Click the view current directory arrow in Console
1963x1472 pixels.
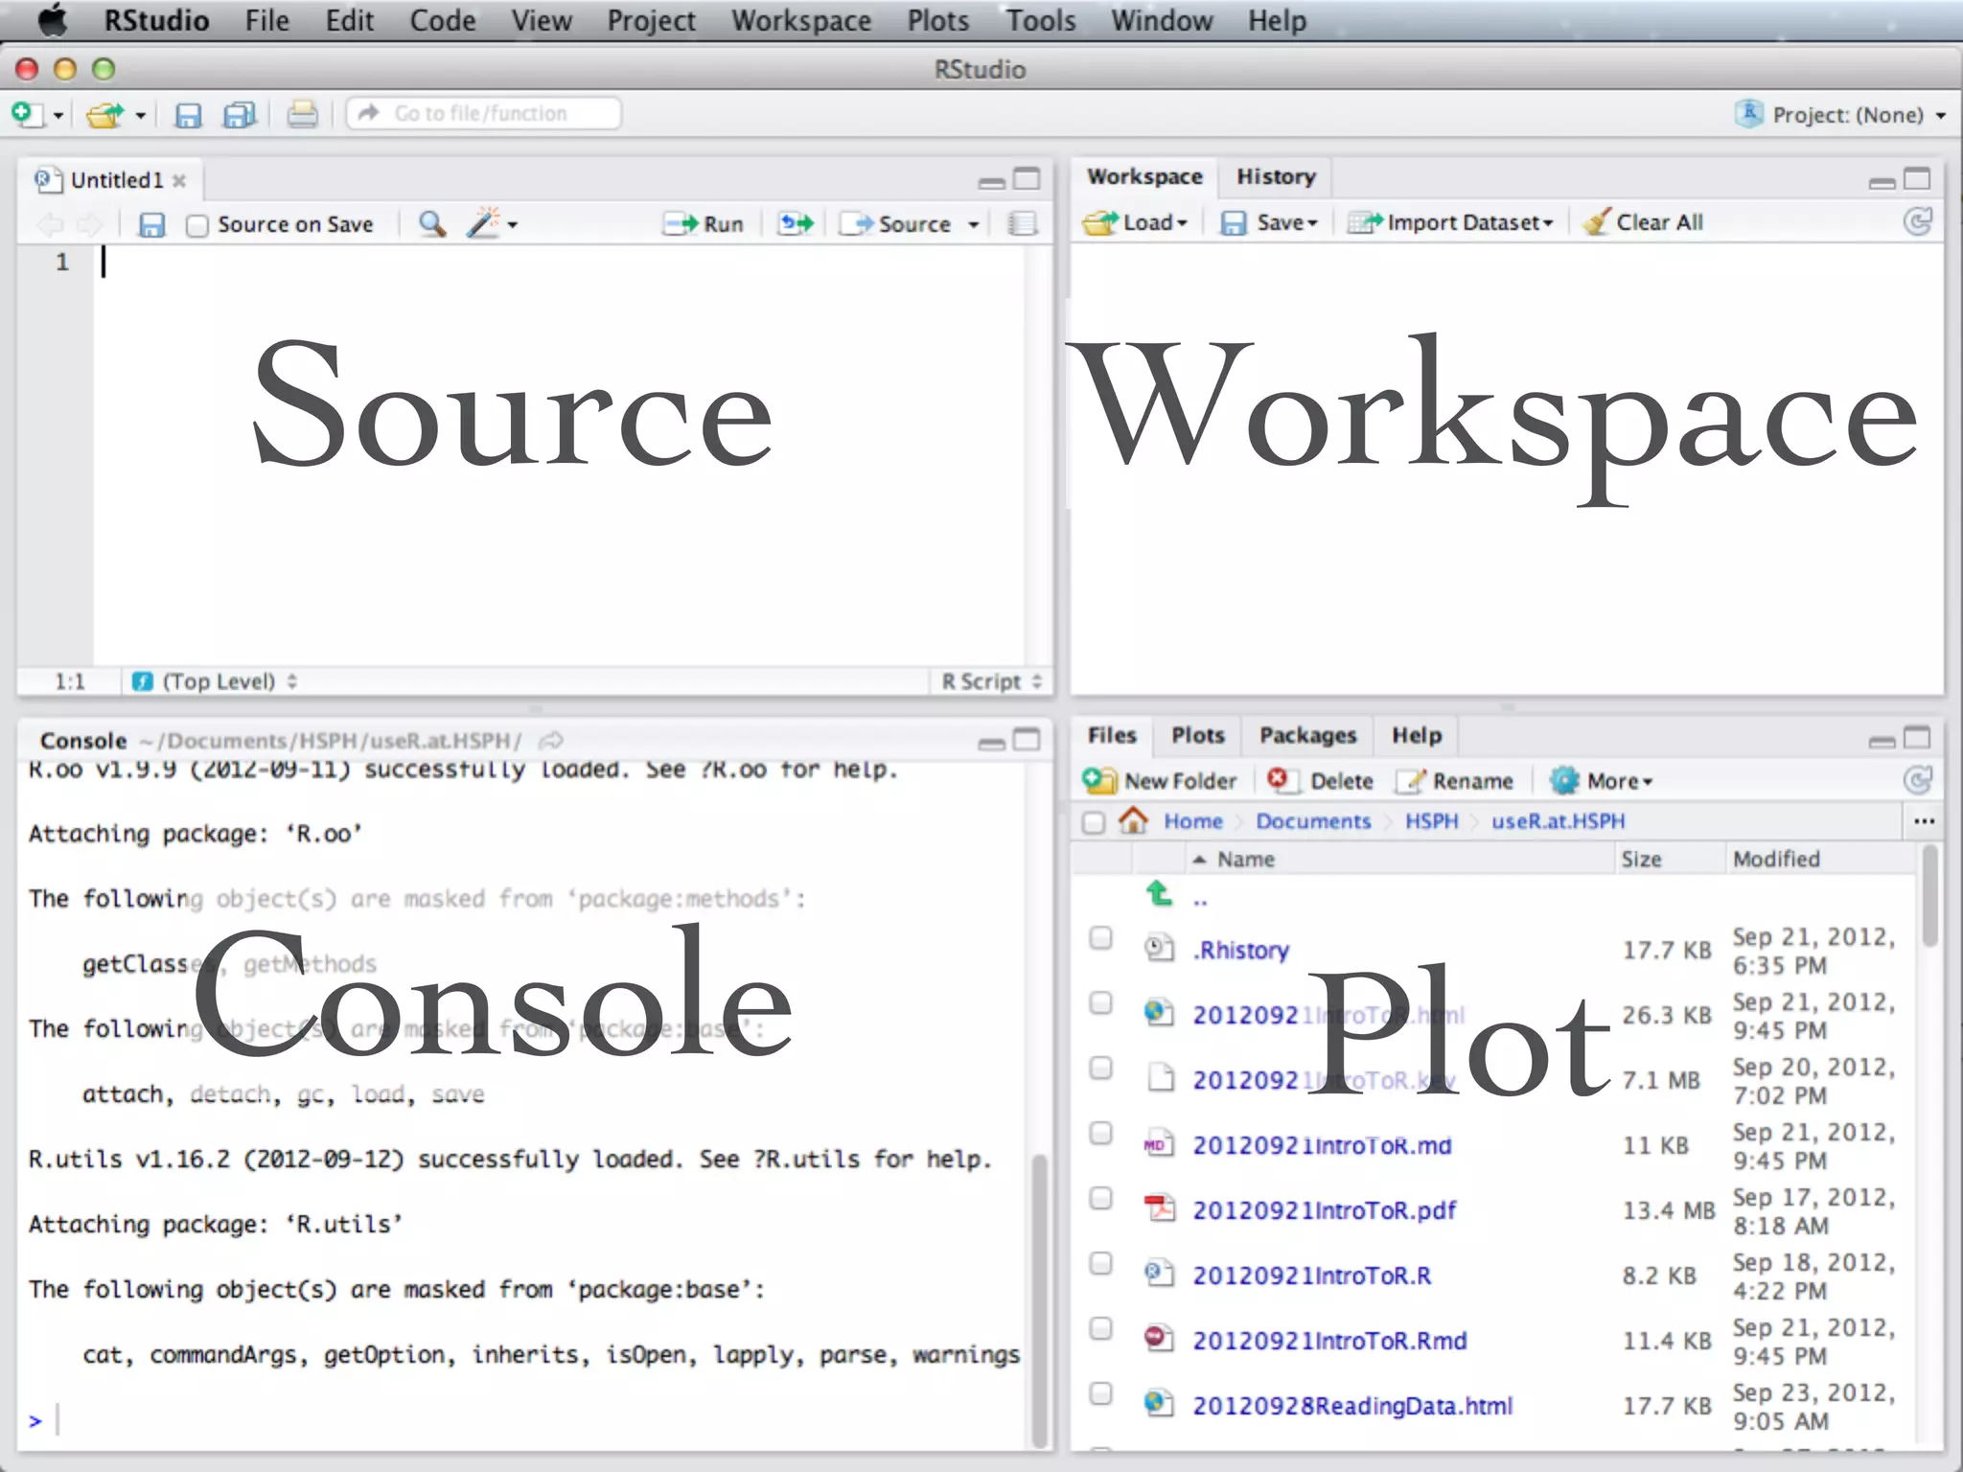[x=551, y=741]
